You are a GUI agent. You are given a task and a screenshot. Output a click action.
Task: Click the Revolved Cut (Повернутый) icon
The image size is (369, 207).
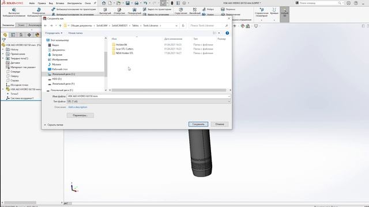(x=134, y=10)
